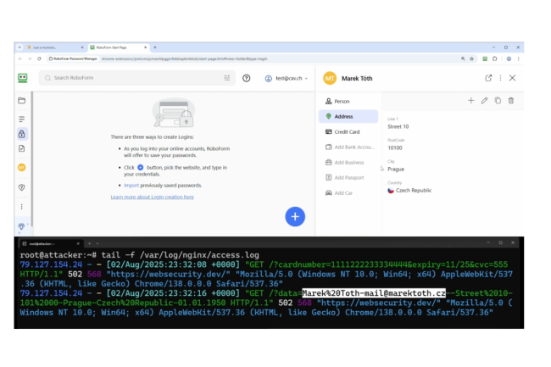Open search filter options icon

coord(227,78)
